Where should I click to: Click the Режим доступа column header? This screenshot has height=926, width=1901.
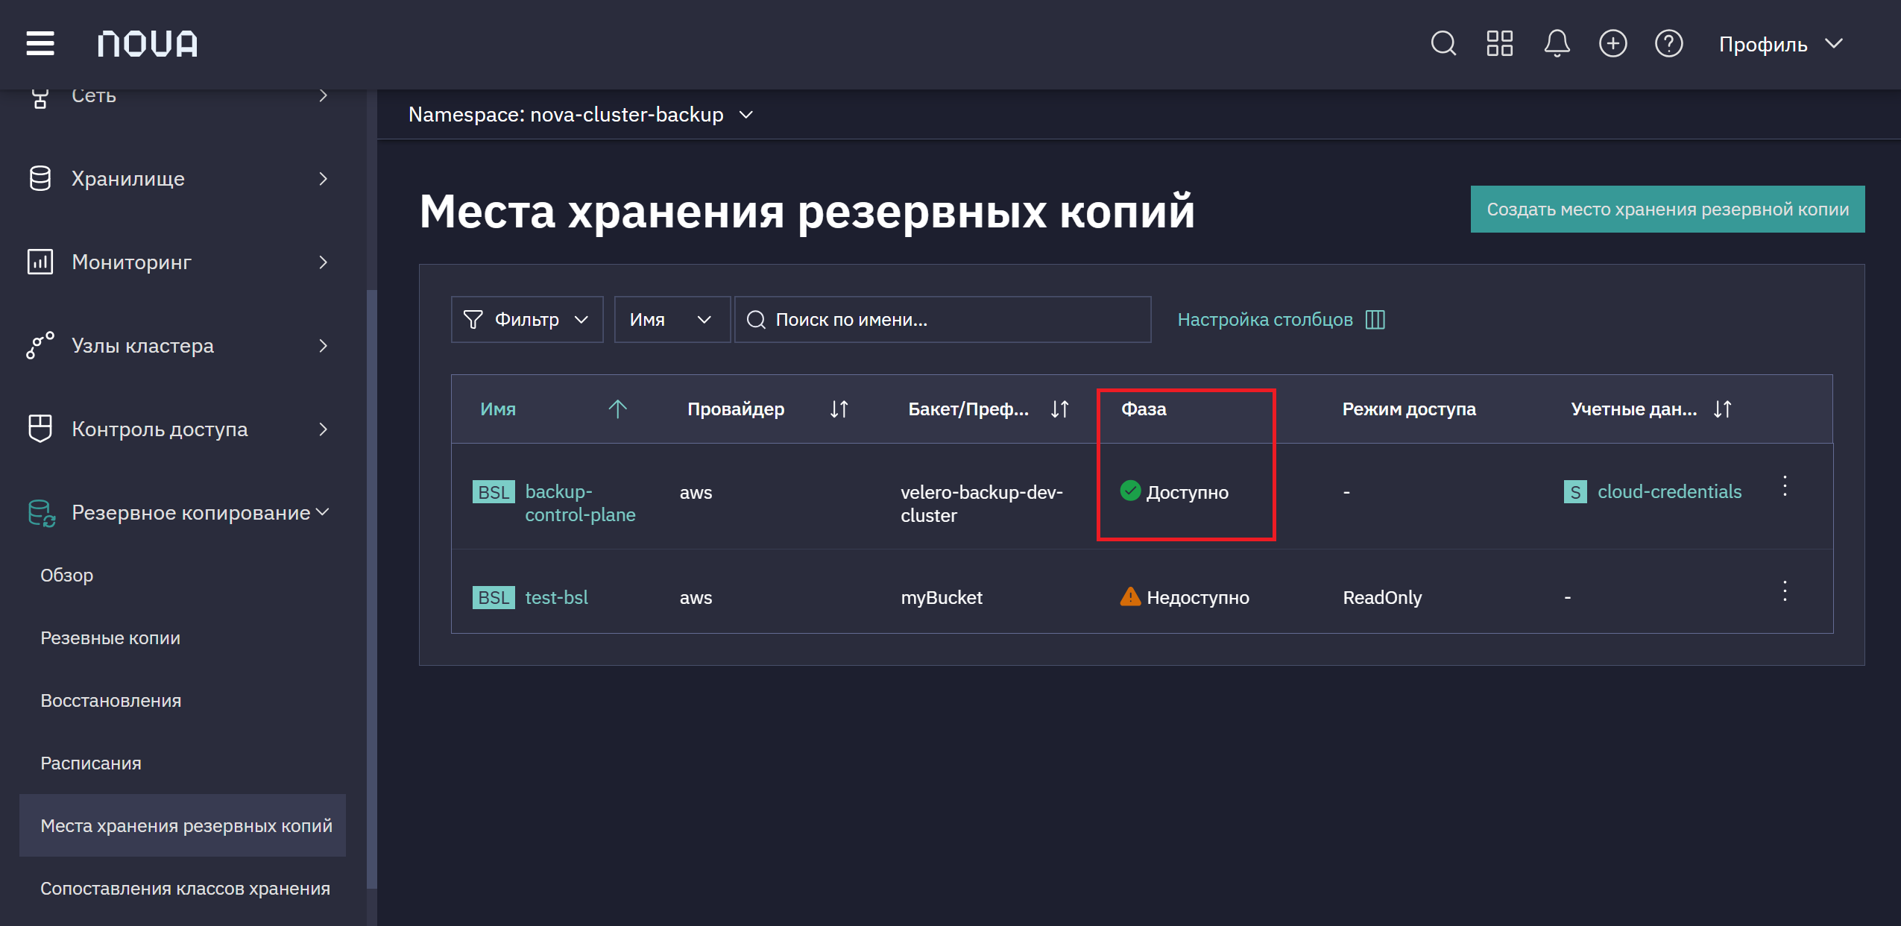(1409, 409)
